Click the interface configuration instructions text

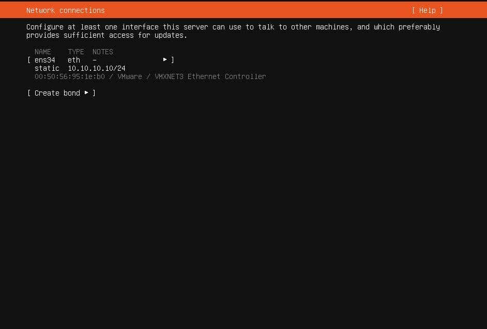coord(233,31)
